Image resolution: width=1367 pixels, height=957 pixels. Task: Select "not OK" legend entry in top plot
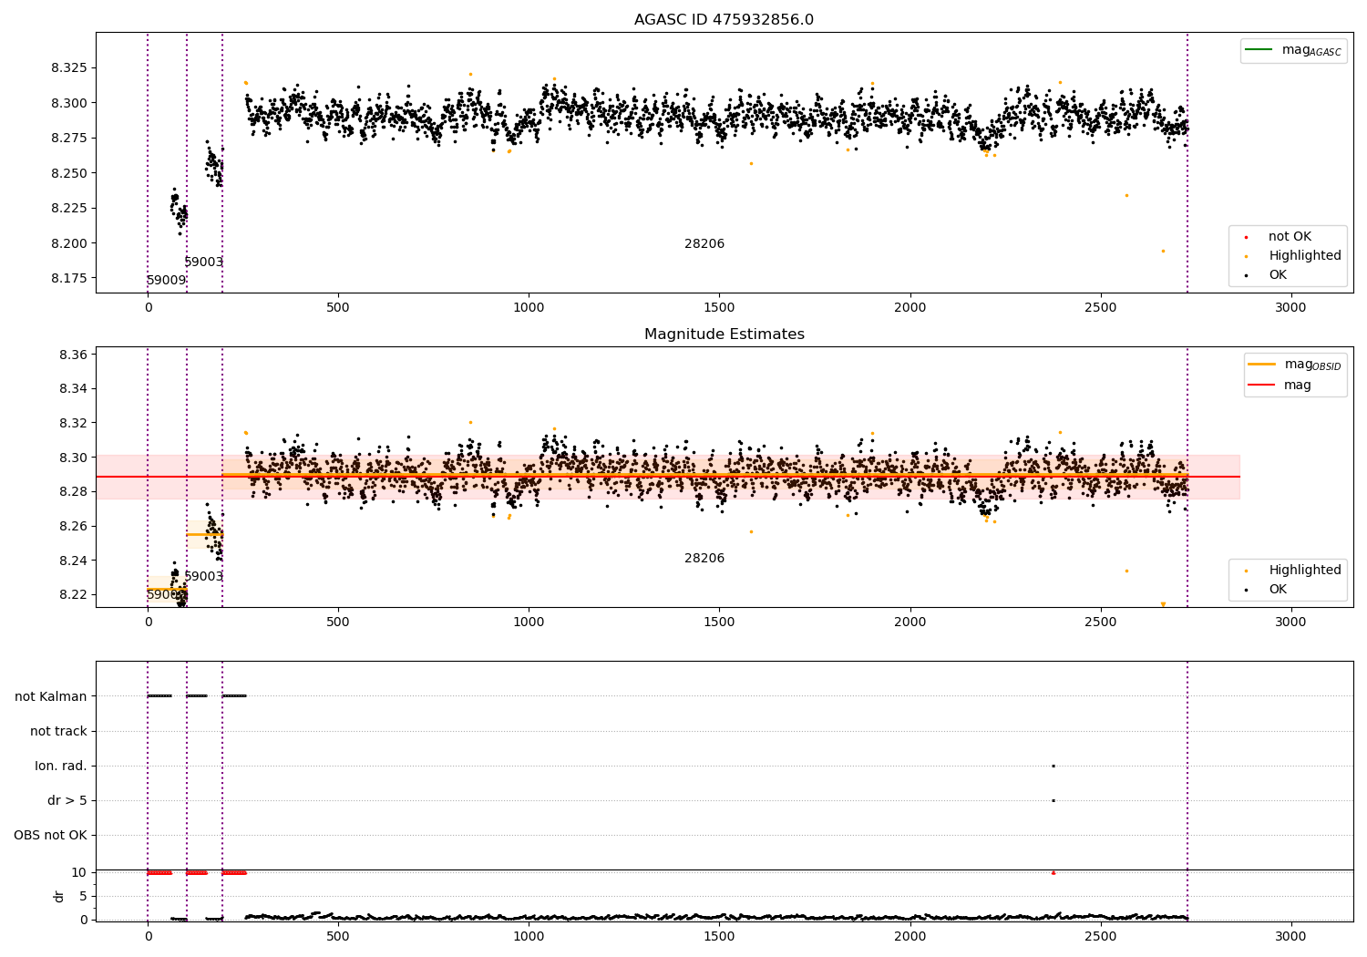click(1290, 237)
